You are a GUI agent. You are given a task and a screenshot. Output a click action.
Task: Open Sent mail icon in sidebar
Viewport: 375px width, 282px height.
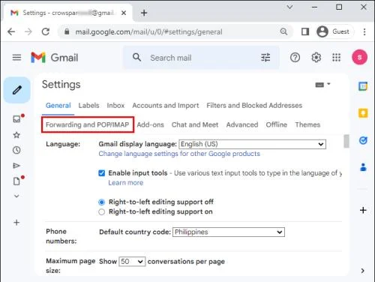[16, 166]
